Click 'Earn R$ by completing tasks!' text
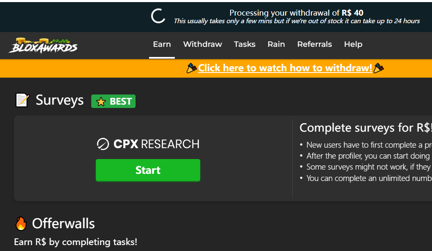Image resolution: width=432 pixels, height=251 pixels. tap(76, 242)
